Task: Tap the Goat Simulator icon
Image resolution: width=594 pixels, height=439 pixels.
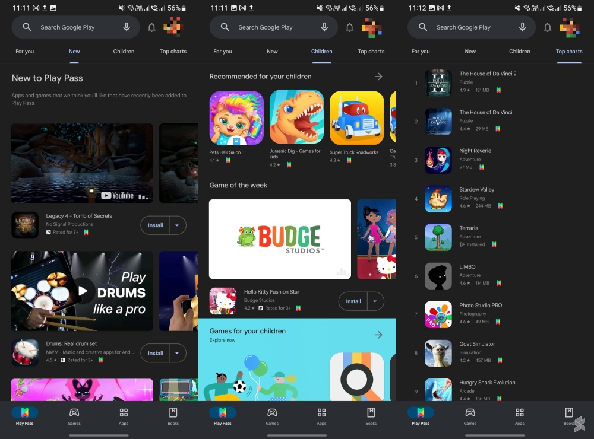Action: (x=438, y=353)
